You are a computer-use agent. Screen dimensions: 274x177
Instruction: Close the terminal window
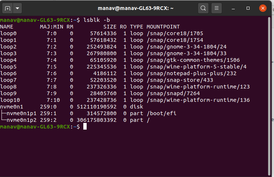click(x=263, y=8)
